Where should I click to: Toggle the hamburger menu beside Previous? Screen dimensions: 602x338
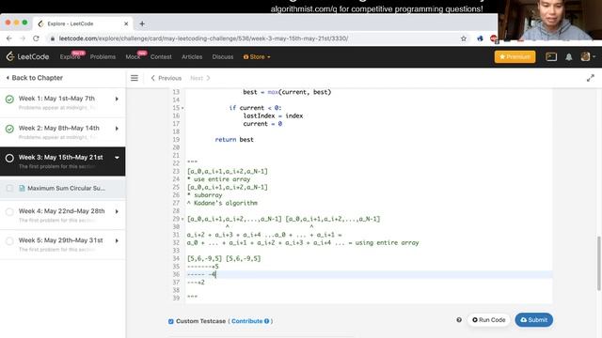pyautogui.click(x=135, y=78)
